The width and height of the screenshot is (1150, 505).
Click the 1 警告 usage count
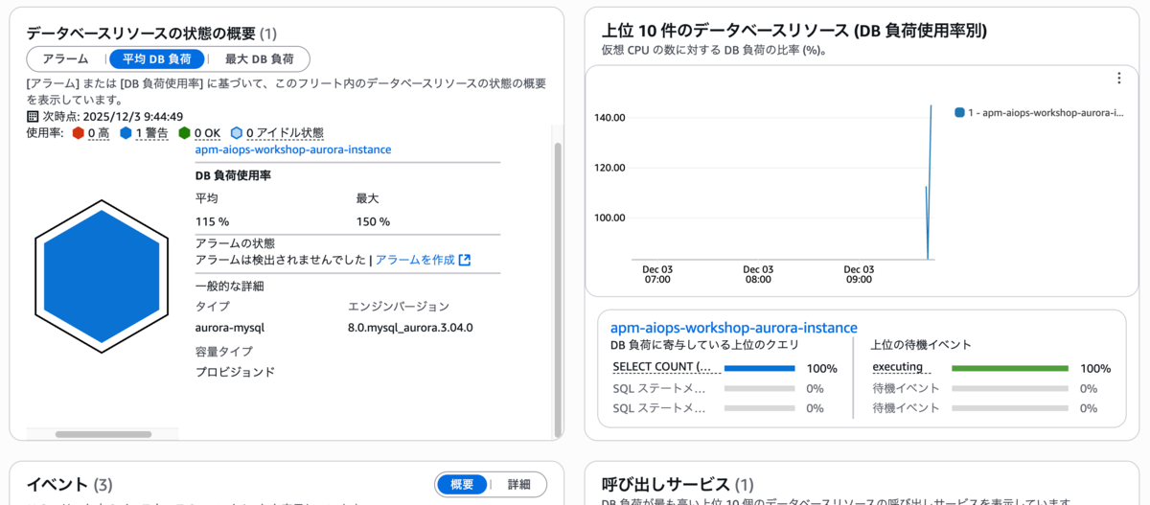tap(151, 133)
